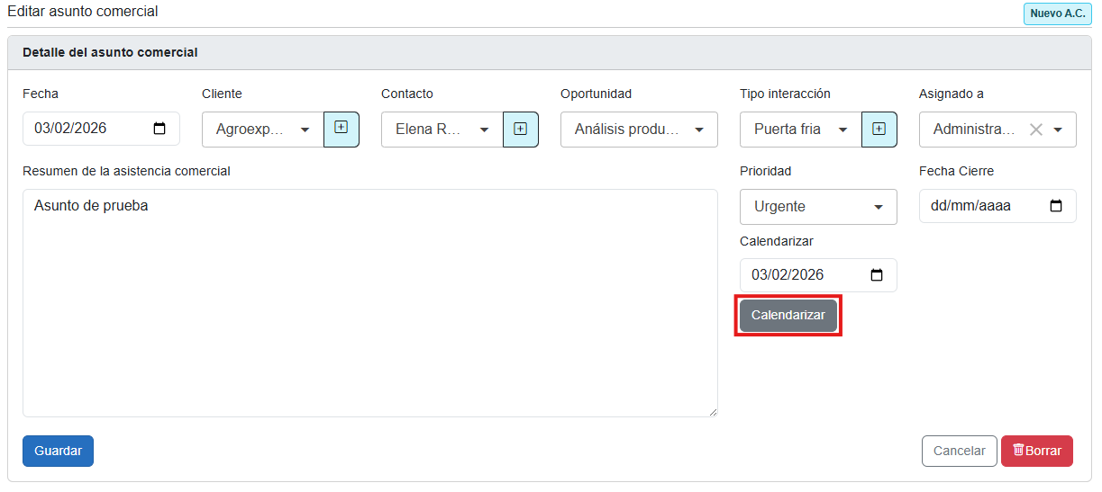Click the add new Contacto plus icon
Viewport: 1102px width, 492px height.
click(x=520, y=129)
